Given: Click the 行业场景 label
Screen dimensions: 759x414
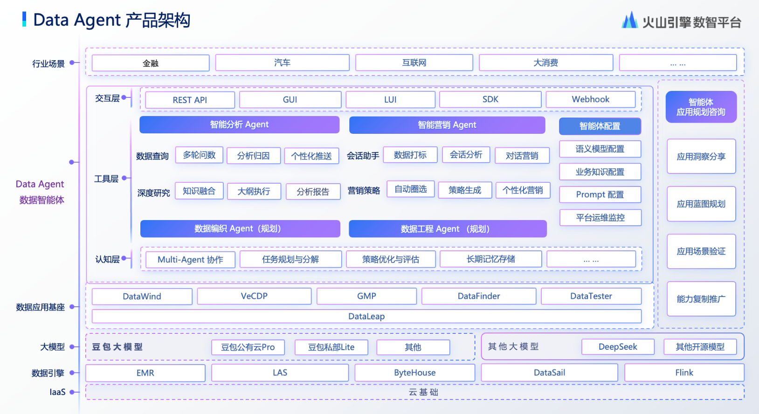Looking at the screenshot, I should 48,63.
